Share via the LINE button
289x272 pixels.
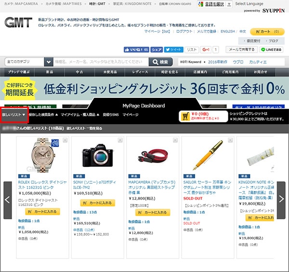point(271,50)
